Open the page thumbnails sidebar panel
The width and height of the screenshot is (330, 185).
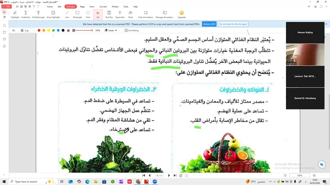(4, 32)
